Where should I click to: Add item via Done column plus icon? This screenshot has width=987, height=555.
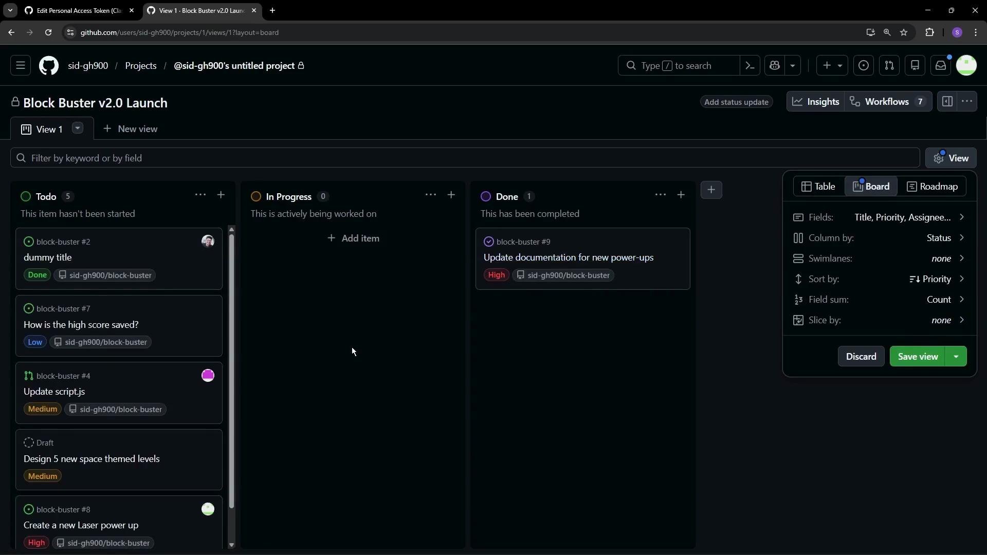tap(681, 195)
